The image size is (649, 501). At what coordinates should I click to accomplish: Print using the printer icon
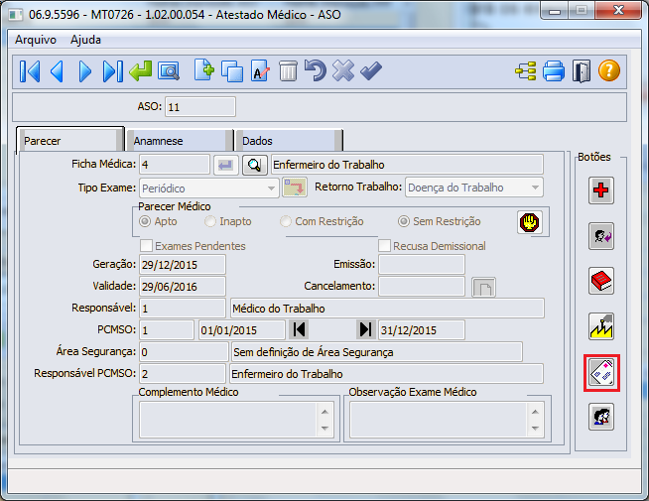pos(554,71)
